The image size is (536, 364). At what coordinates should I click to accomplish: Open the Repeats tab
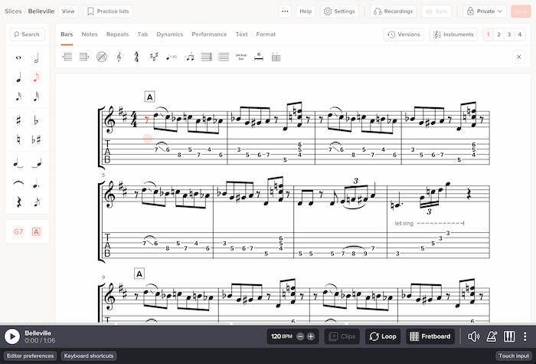[117, 34]
